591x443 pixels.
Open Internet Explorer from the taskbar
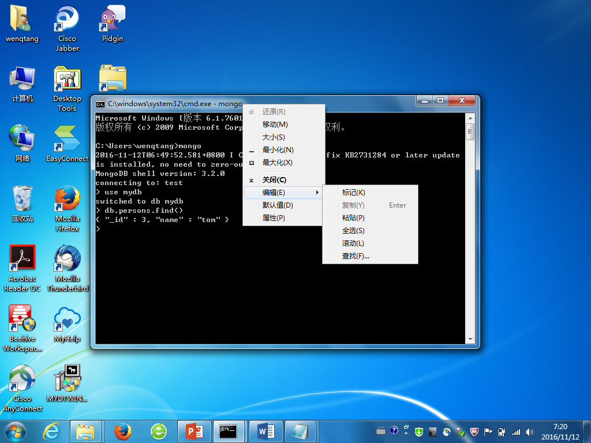coord(52,431)
